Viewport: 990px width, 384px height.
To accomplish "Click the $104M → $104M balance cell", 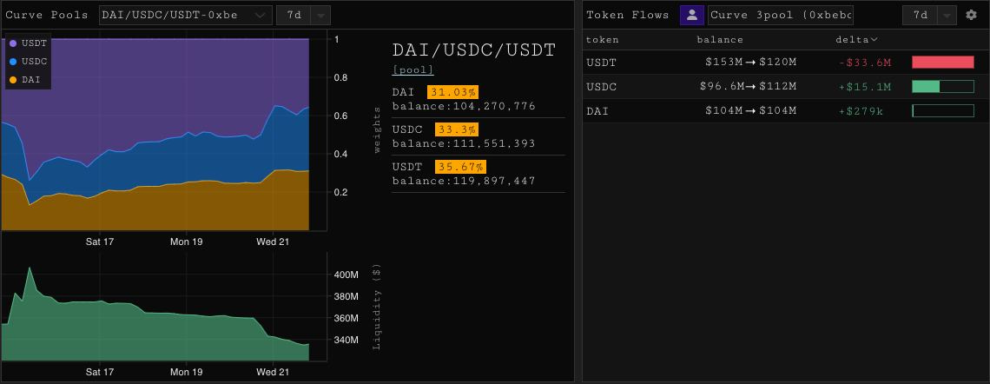I will pyautogui.click(x=750, y=111).
